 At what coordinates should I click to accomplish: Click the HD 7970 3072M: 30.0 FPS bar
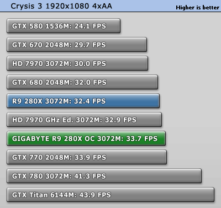(x=77, y=63)
